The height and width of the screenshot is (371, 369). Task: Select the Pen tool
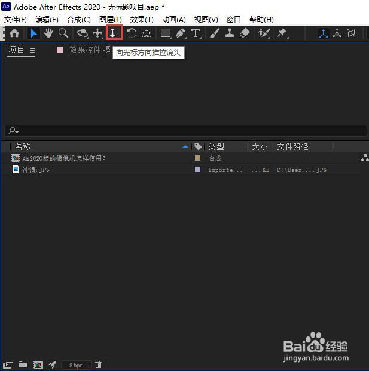[x=181, y=33]
